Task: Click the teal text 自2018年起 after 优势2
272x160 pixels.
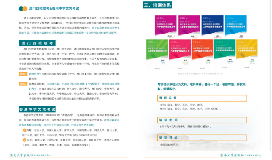Action: click(53, 84)
